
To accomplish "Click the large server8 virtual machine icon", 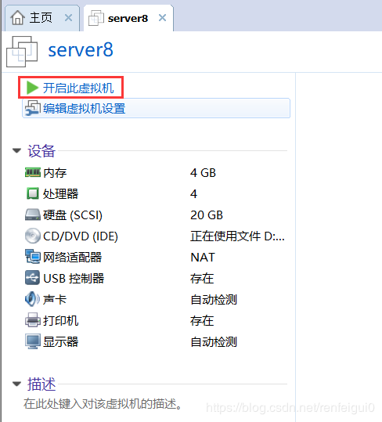I will (22, 52).
